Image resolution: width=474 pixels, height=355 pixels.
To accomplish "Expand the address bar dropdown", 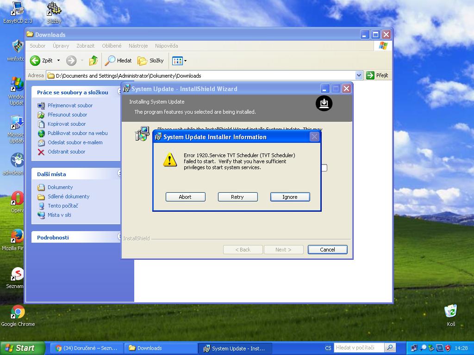I will [359, 75].
